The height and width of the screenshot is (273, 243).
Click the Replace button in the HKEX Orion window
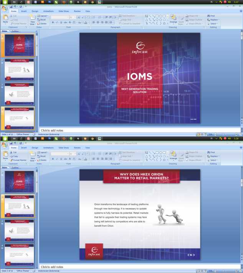[x=213, y=156]
